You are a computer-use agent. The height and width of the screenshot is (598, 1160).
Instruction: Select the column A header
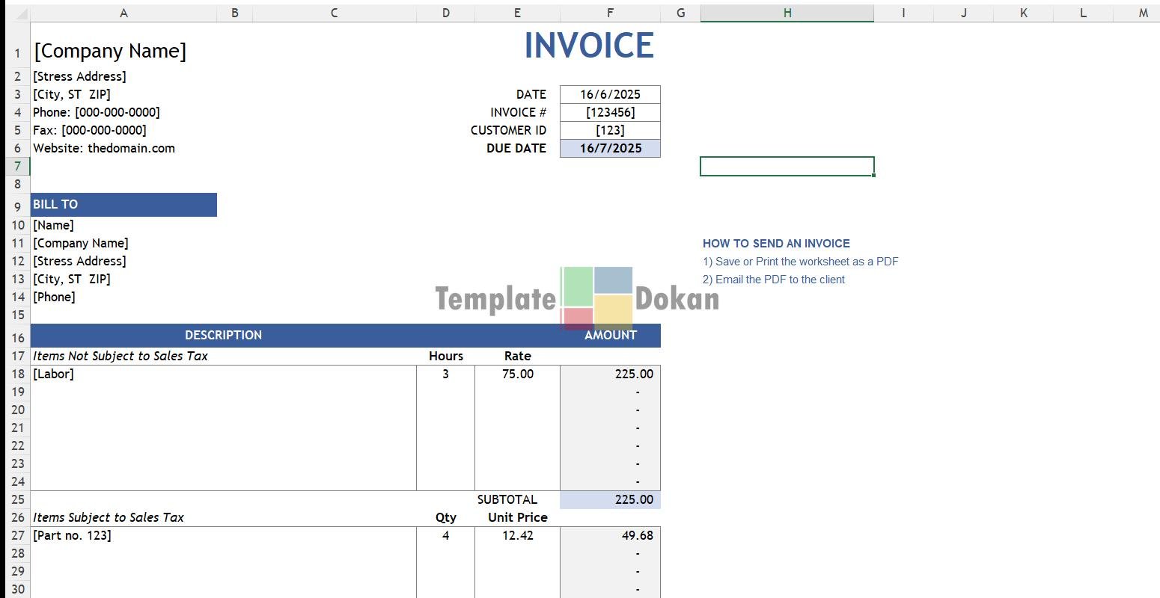(123, 13)
